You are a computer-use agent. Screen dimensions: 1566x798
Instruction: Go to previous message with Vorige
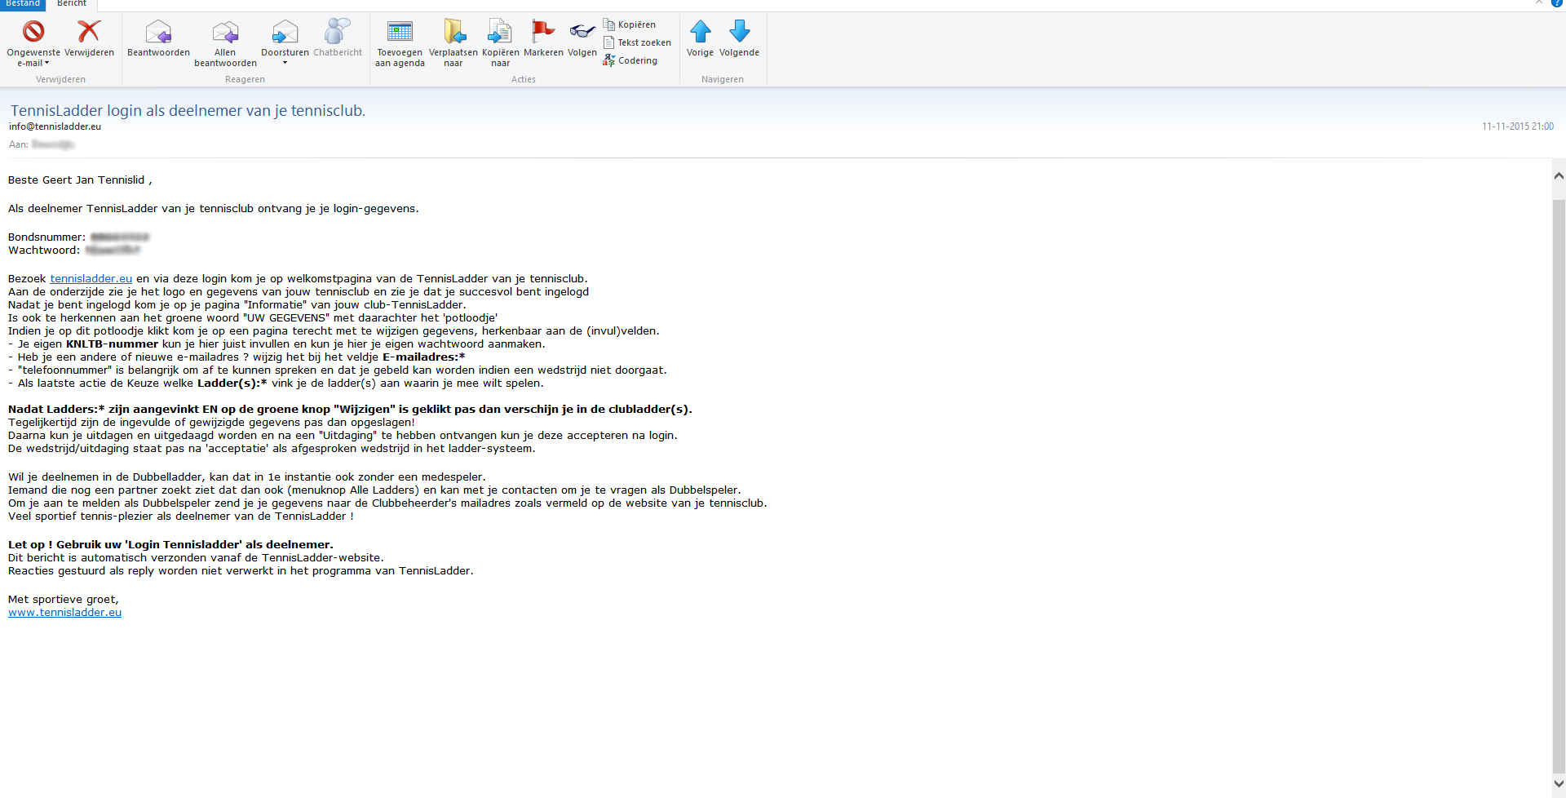(x=700, y=39)
